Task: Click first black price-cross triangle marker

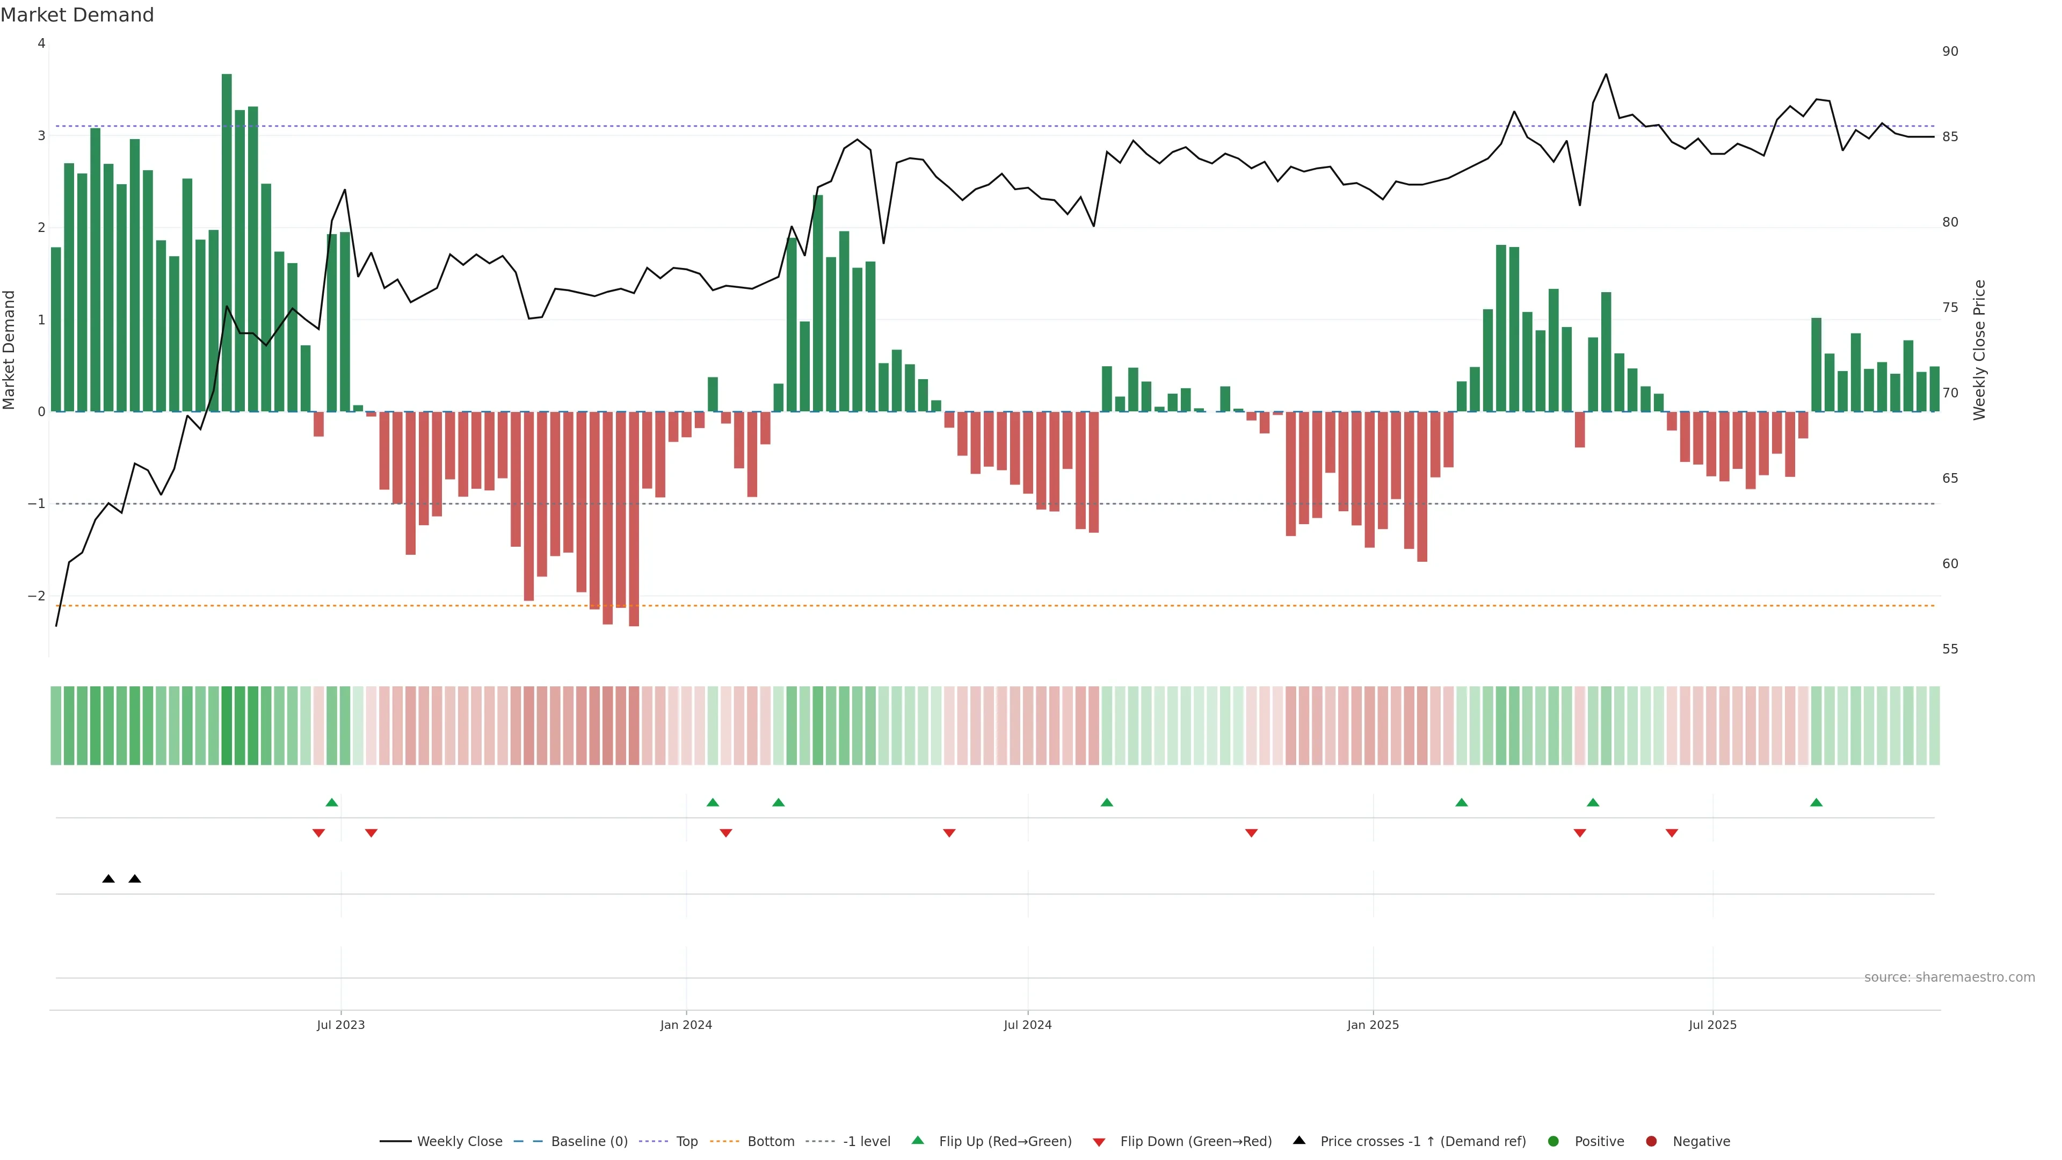Action: click(109, 879)
